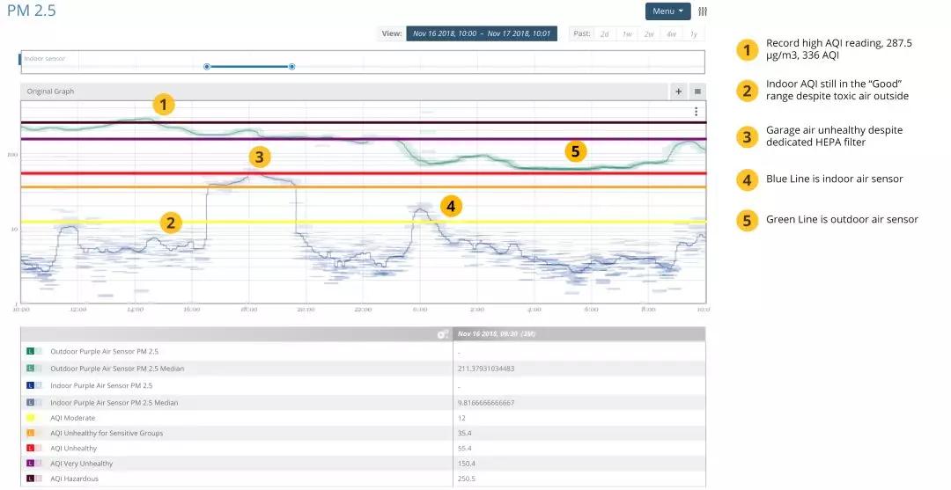Select the Indoor Purple Air Sensor PM 2.5 Median label
This screenshot has width=951, height=490.
point(114,402)
